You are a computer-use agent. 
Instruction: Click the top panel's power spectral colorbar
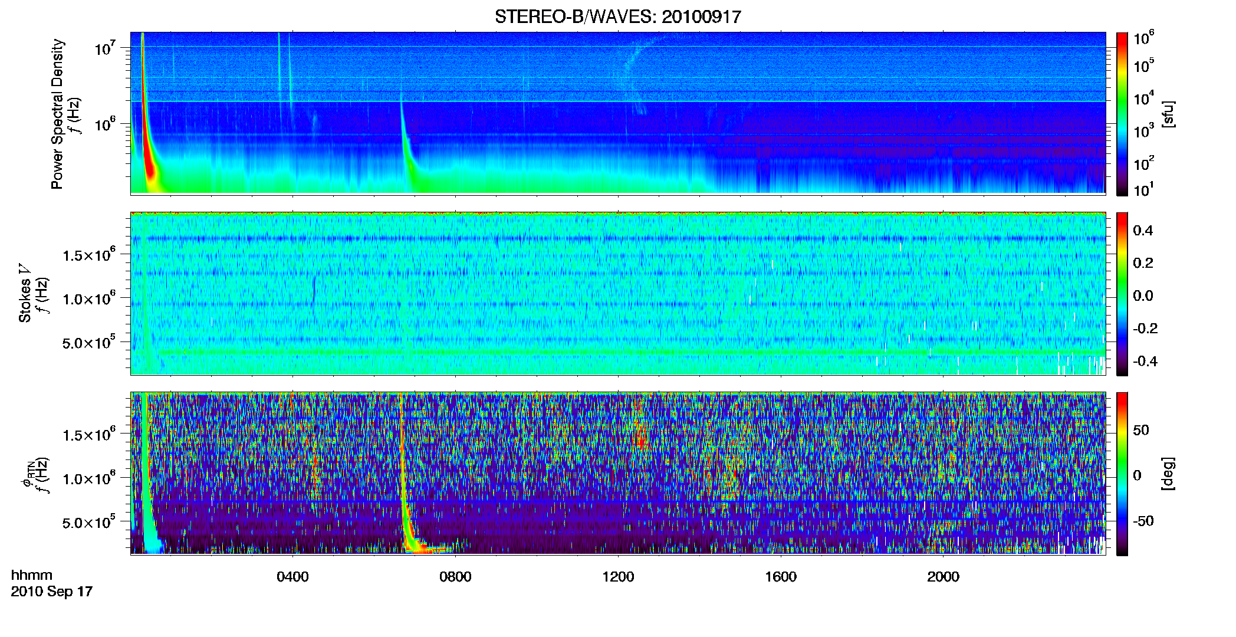(x=1122, y=114)
